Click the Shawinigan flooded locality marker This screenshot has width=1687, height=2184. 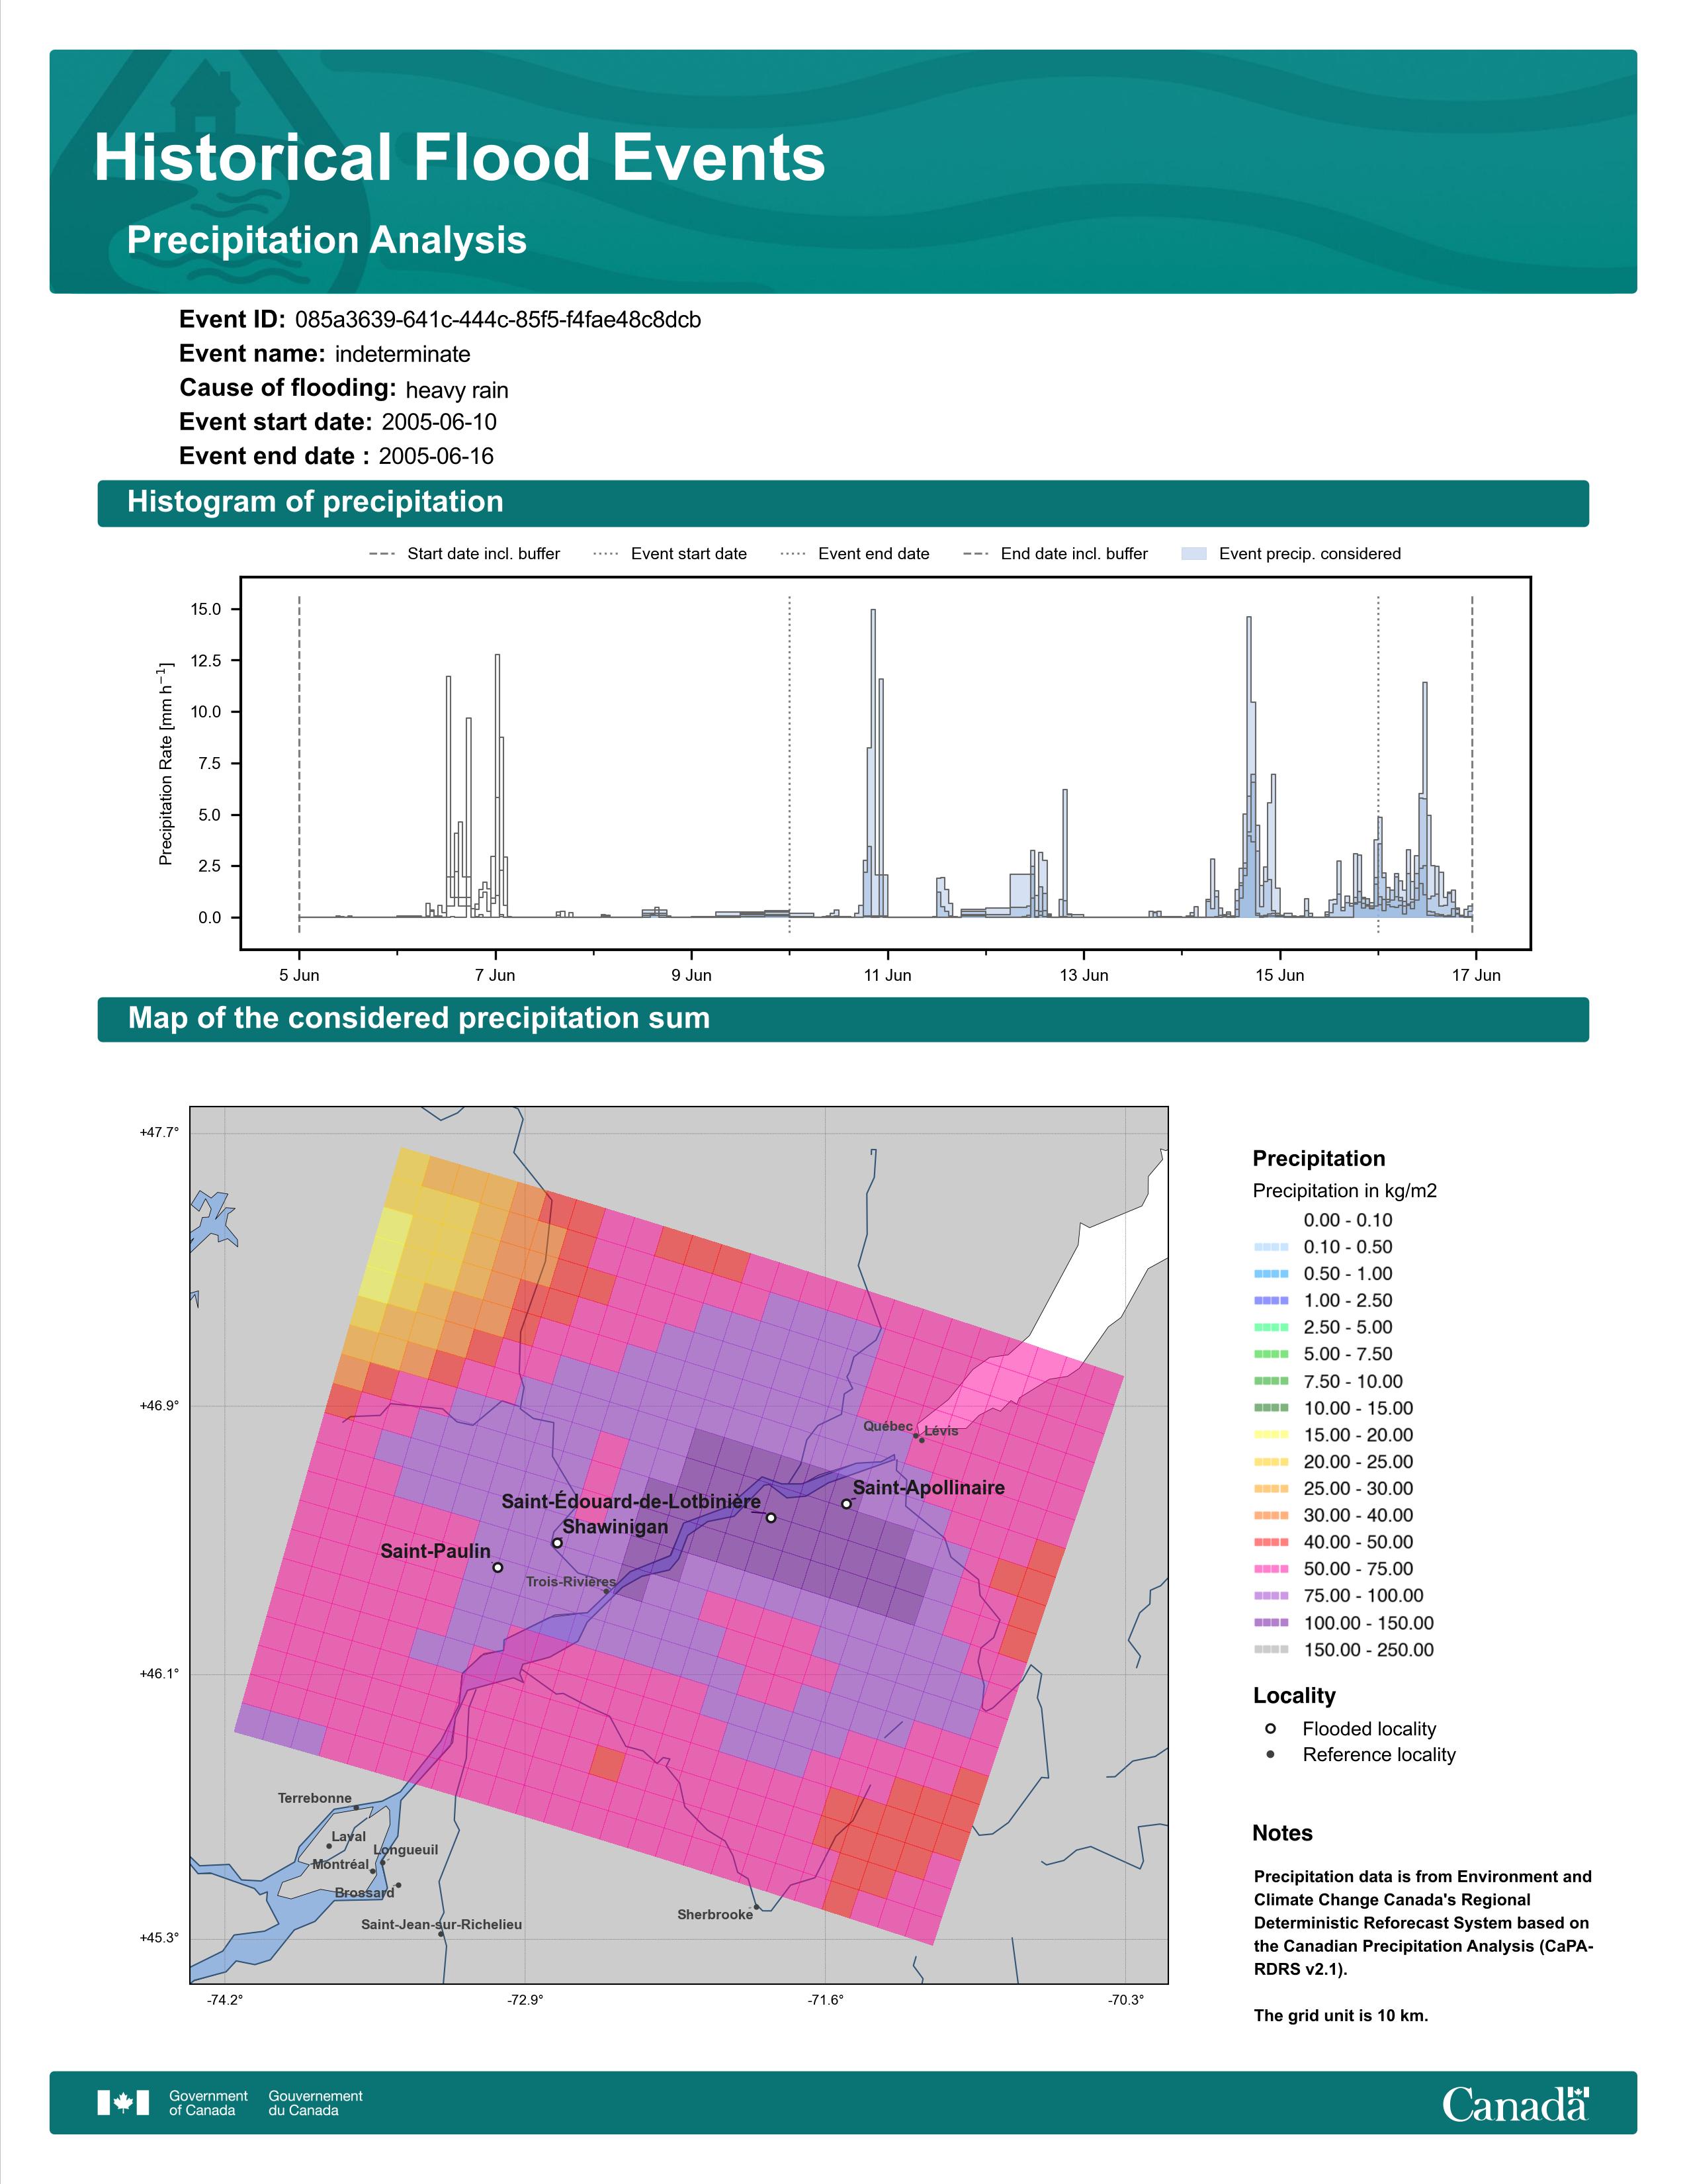pyautogui.click(x=558, y=1543)
